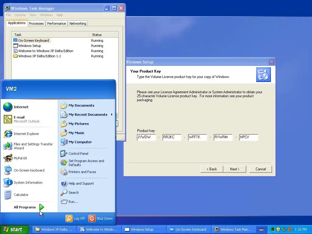Click first product key field JYWDW
The height and width of the screenshot is (234, 312).
[146, 137]
